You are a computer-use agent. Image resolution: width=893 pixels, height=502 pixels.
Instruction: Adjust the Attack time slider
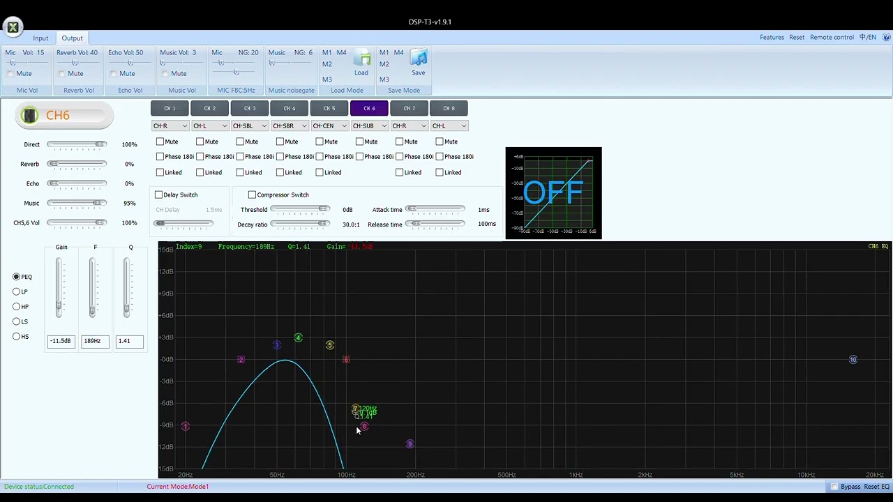(435, 209)
